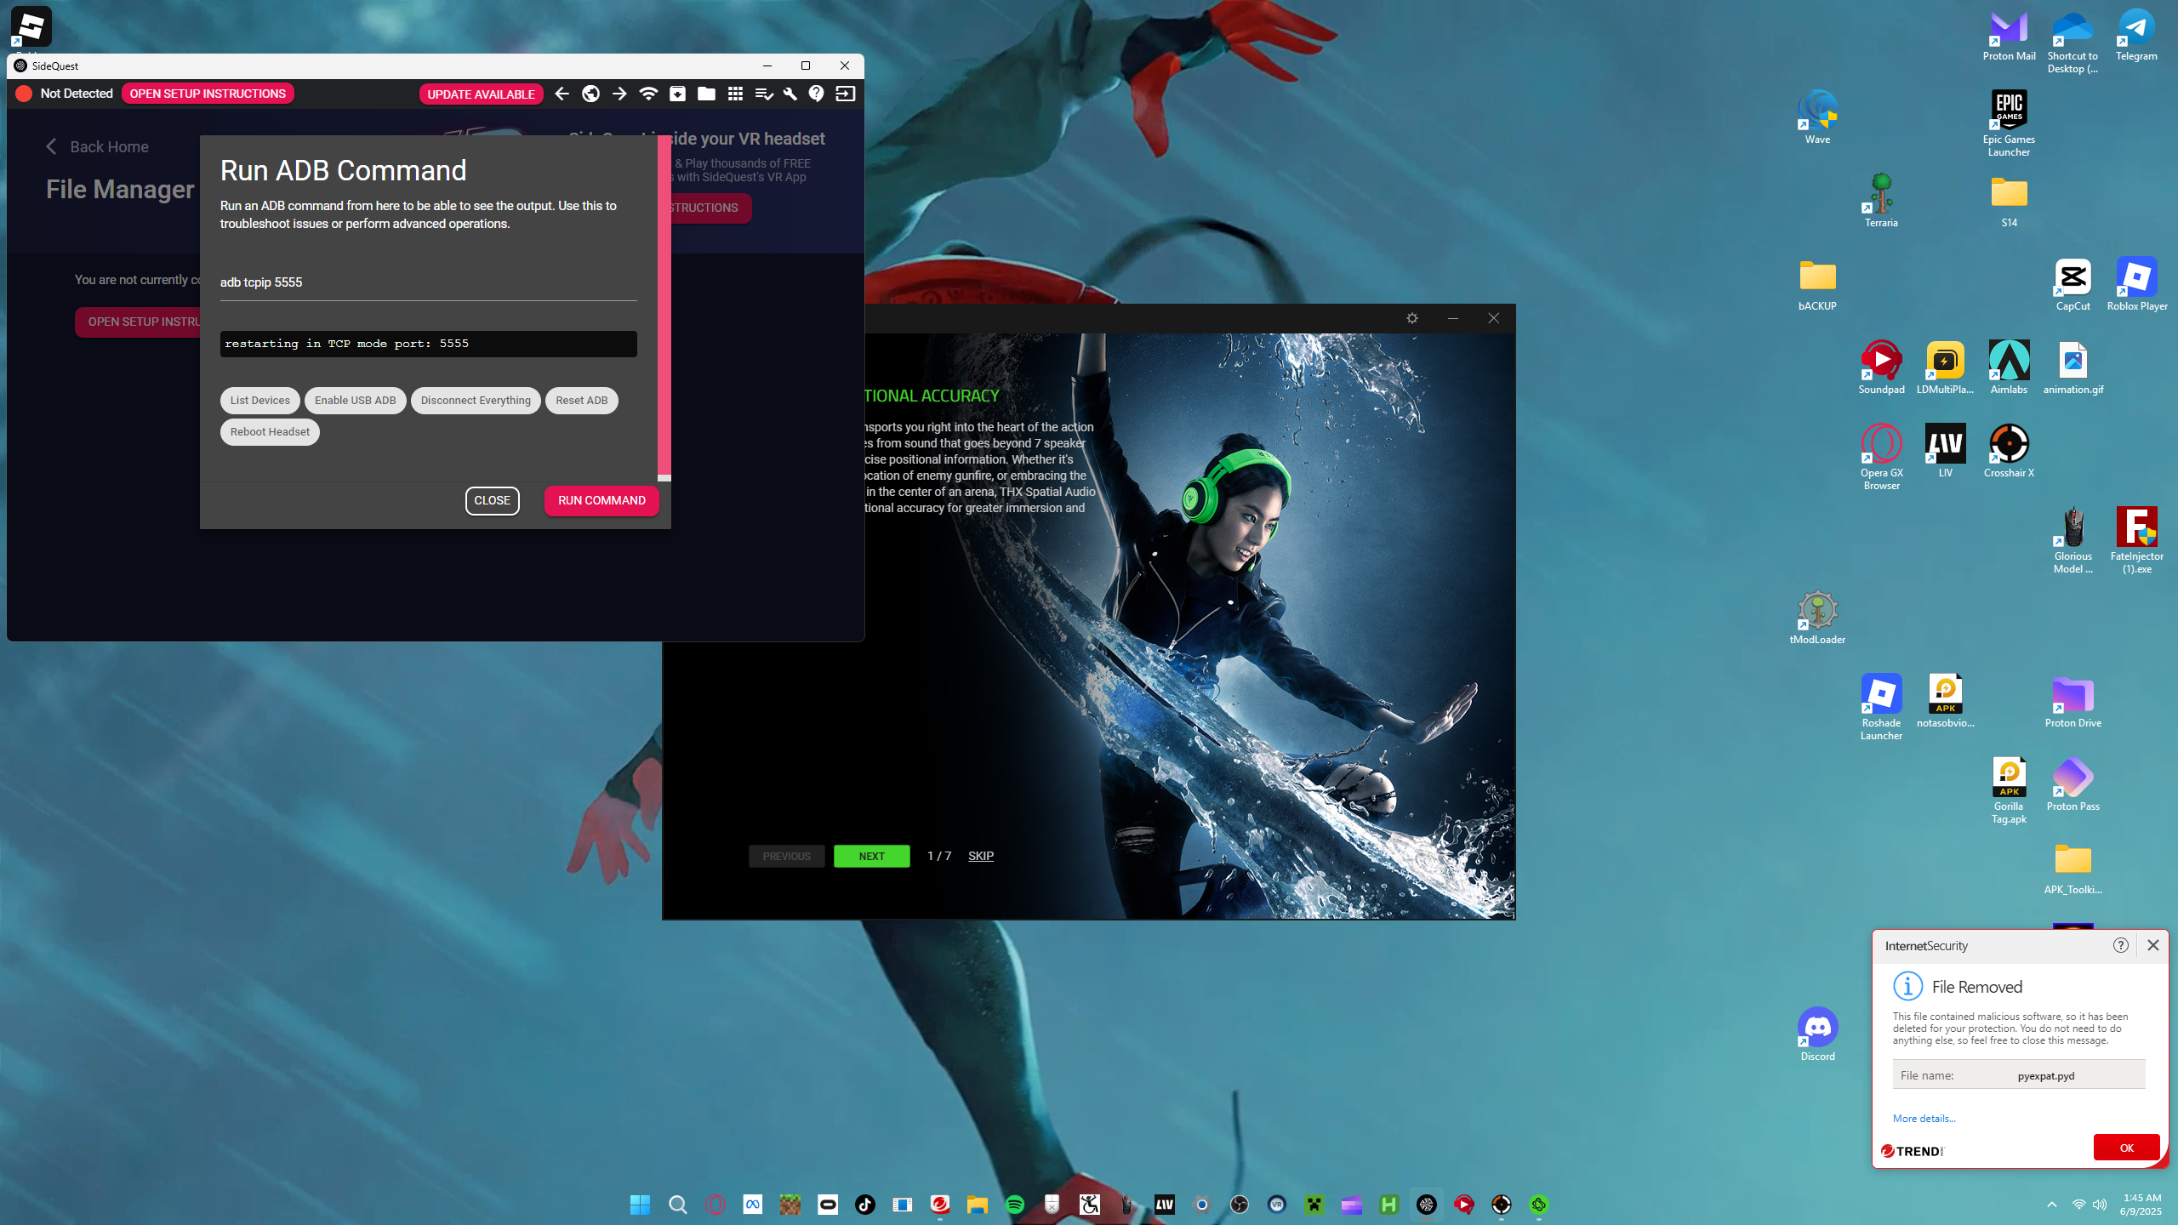Show installed apps grid icon
The image size is (2178, 1225).
click(735, 94)
